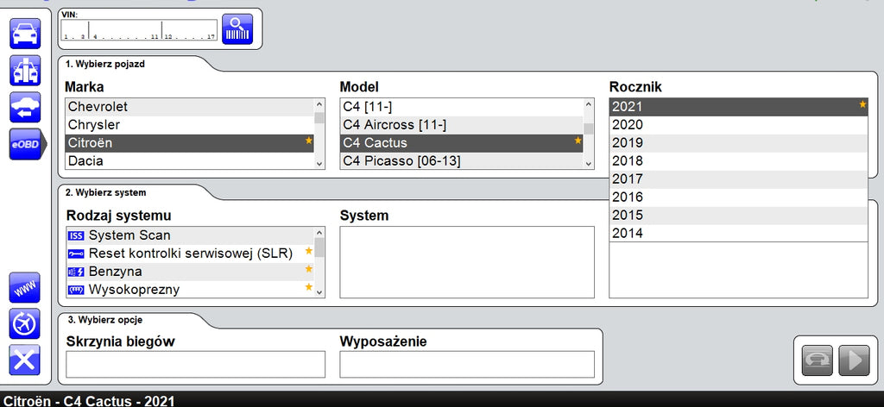This screenshot has width=884, height=407.
Task: Click the car with arrow history icon
Action: (25, 107)
